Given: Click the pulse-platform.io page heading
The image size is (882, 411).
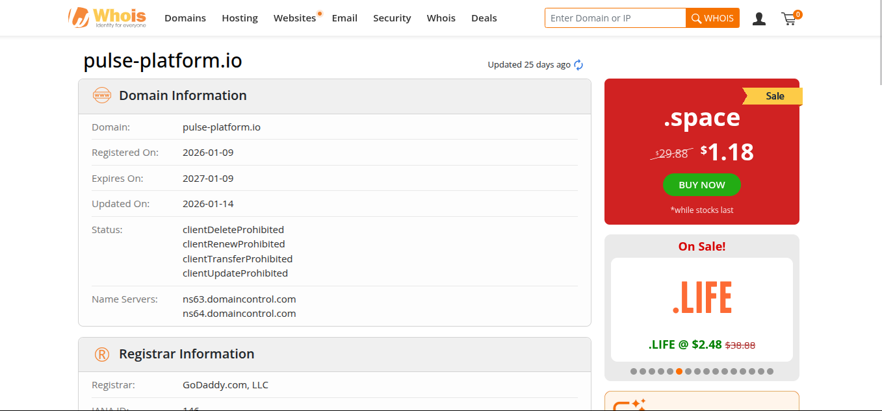Looking at the screenshot, I should pyautogui.click(x=162, y=60).
